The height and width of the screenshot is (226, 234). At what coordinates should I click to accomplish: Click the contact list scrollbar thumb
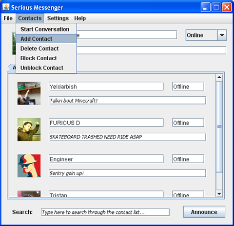click(x=219, y=126)
